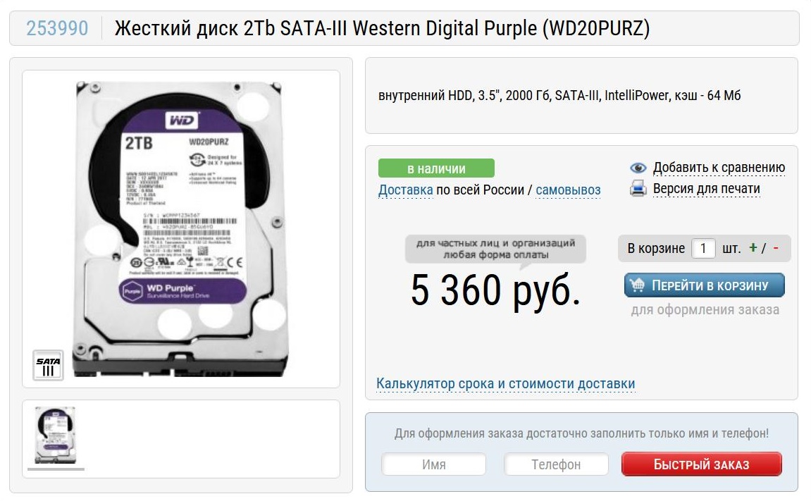The width and height of the screenshot is (811, 501).
Task: Open Версия для печати
Action: tap(707, 189)
